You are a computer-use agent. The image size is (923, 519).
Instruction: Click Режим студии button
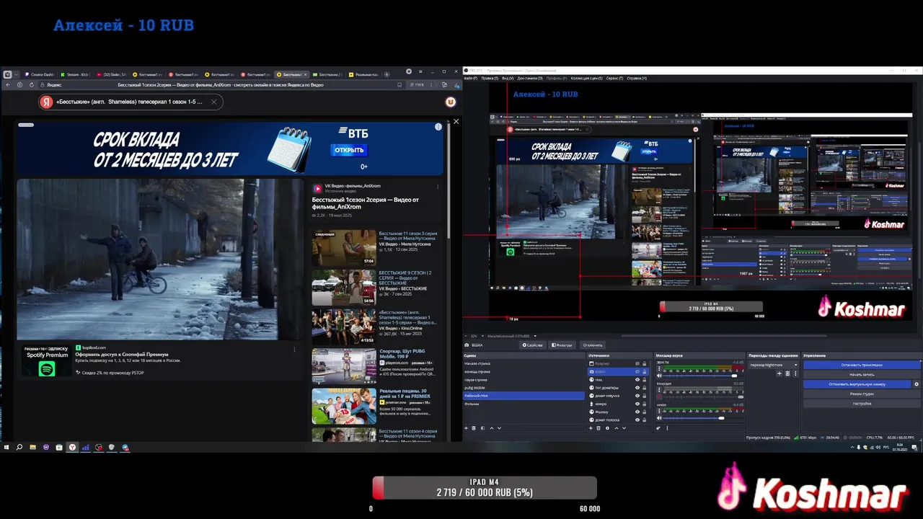pos(862,394)
